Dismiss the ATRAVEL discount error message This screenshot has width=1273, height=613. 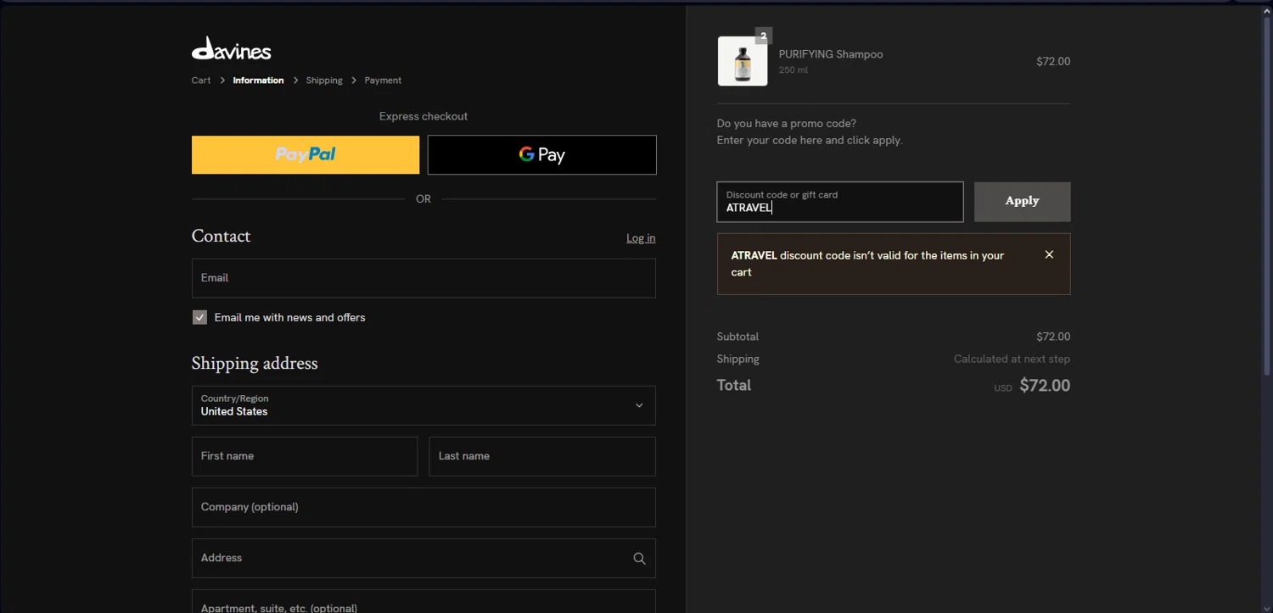pyautogui.click(x=1049, y=254)
